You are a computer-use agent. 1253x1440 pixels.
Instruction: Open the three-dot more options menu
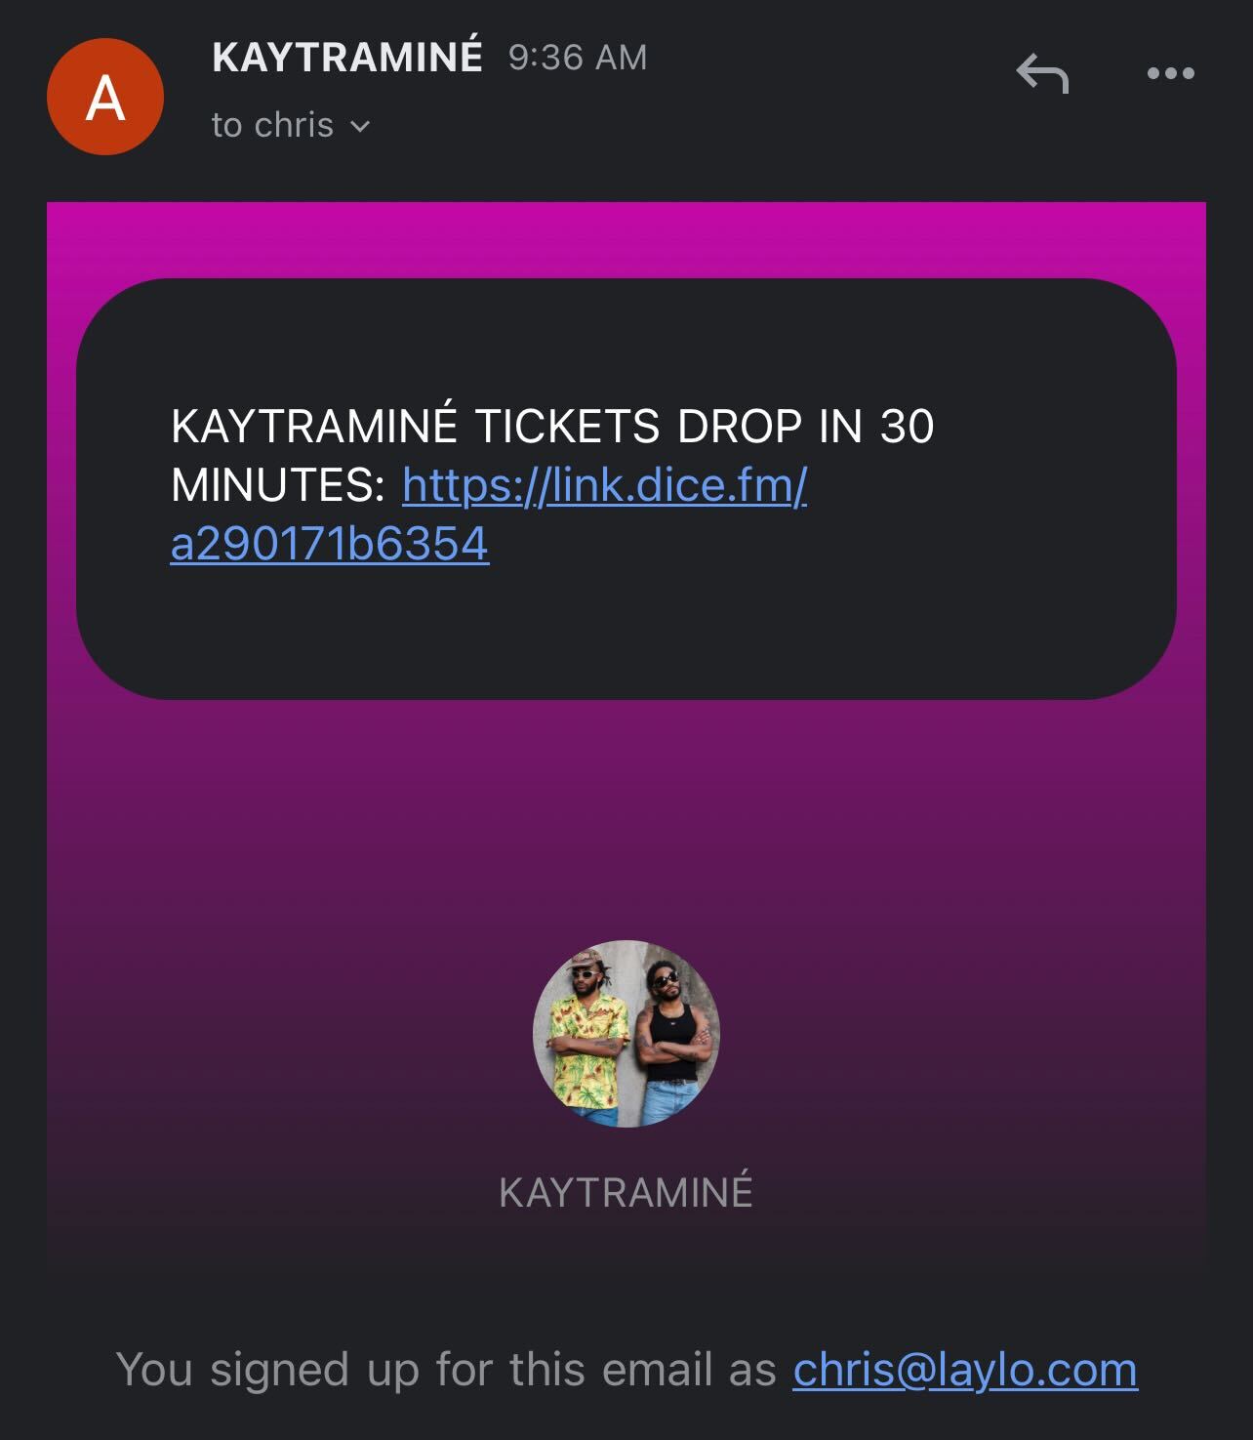coord(1171,73)
